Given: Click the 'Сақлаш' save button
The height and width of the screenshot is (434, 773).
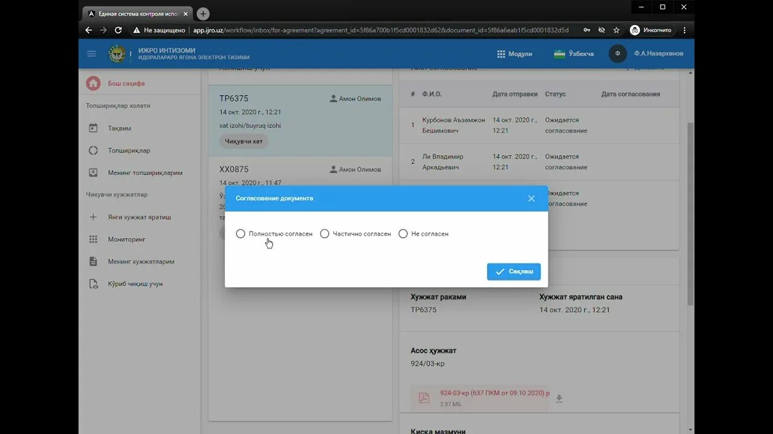Looking at the screenshot, I should coord(514,272).
